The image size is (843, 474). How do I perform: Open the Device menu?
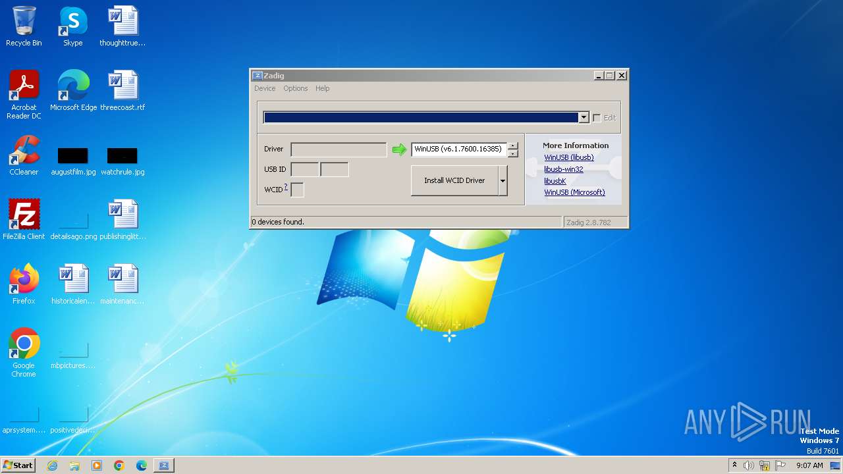pos(265,88)
